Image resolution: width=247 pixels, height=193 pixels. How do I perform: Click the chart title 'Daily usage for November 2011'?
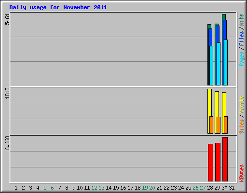click(58, 7)
